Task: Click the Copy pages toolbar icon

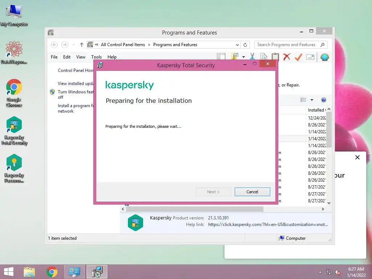Action: click(264, 57)
